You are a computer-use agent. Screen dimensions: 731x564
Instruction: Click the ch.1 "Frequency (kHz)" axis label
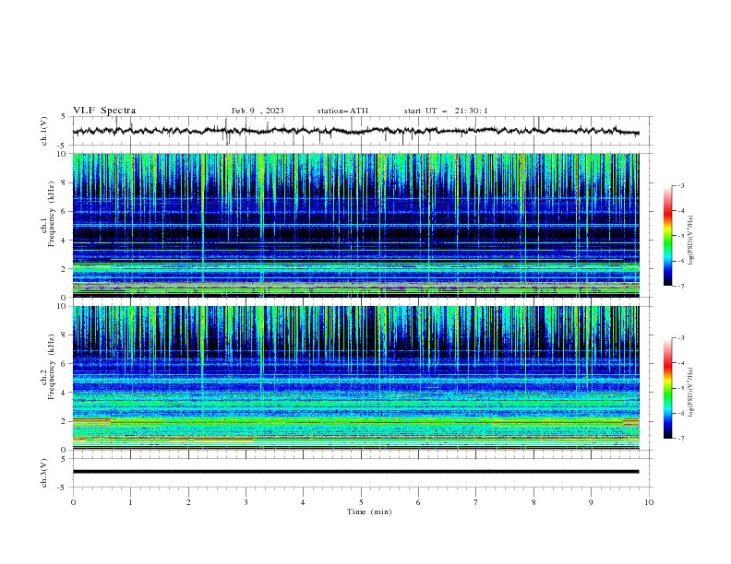51,215
